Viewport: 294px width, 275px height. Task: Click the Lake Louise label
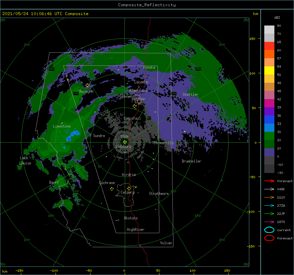pyautogui.click(x=25, y=161)
